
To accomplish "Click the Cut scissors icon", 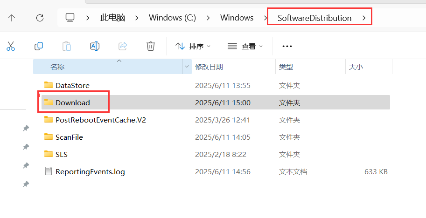I will [x=11, y=46].
